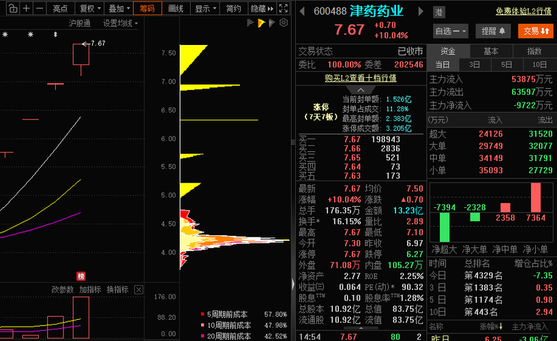
Task: Open the 显示 dropdown
Action: pos(205,8)
